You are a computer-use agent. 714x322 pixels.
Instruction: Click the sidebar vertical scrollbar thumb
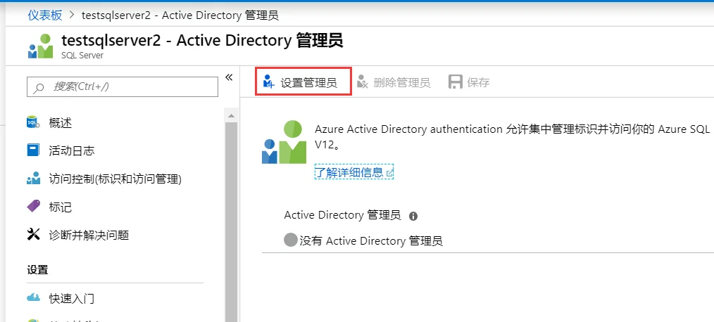click(232, 222)
